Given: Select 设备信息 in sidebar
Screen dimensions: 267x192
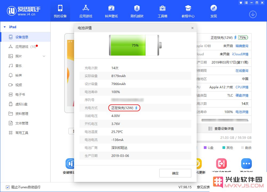Looking at the screenshot, I should [26, 37].
